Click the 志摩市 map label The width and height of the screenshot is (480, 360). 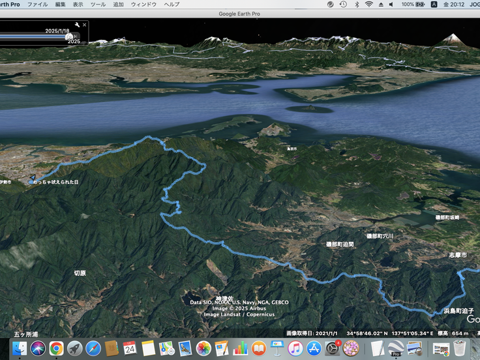tap(458, 255)
